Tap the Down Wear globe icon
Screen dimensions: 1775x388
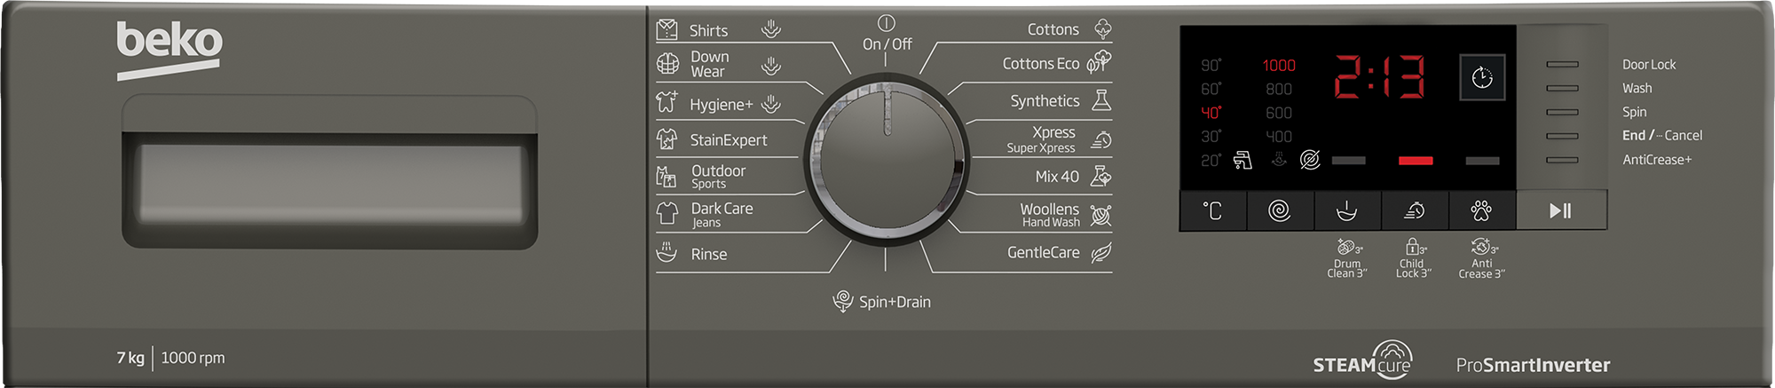click(x=667, y=64)
